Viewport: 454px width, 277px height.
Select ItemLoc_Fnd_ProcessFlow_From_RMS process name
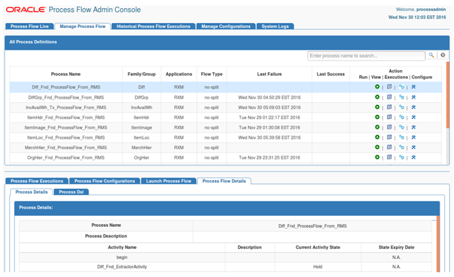coord(66,137)
